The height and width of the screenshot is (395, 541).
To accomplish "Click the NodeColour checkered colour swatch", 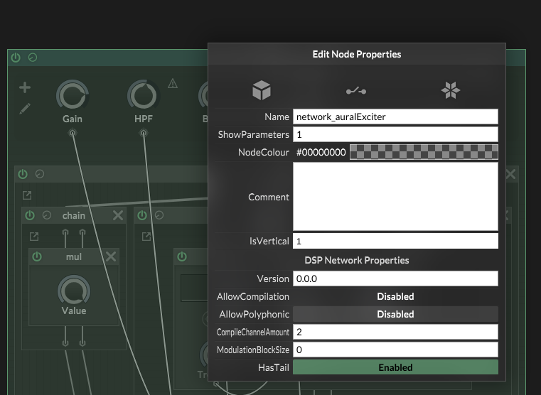I will pyautogui.click(x=424, y=152).
